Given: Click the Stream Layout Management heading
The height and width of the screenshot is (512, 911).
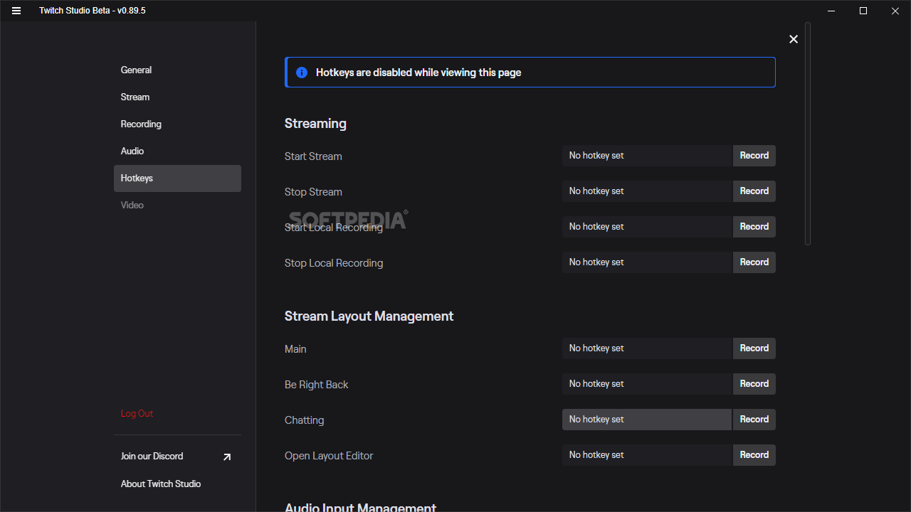Looking at the screenshot, I should point(369,316).
